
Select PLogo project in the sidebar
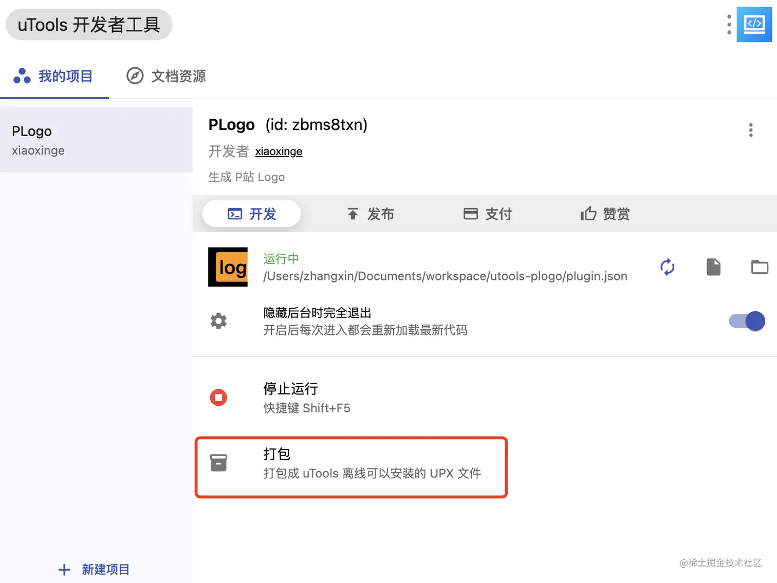pyautogui.click(x=96, y=140)
